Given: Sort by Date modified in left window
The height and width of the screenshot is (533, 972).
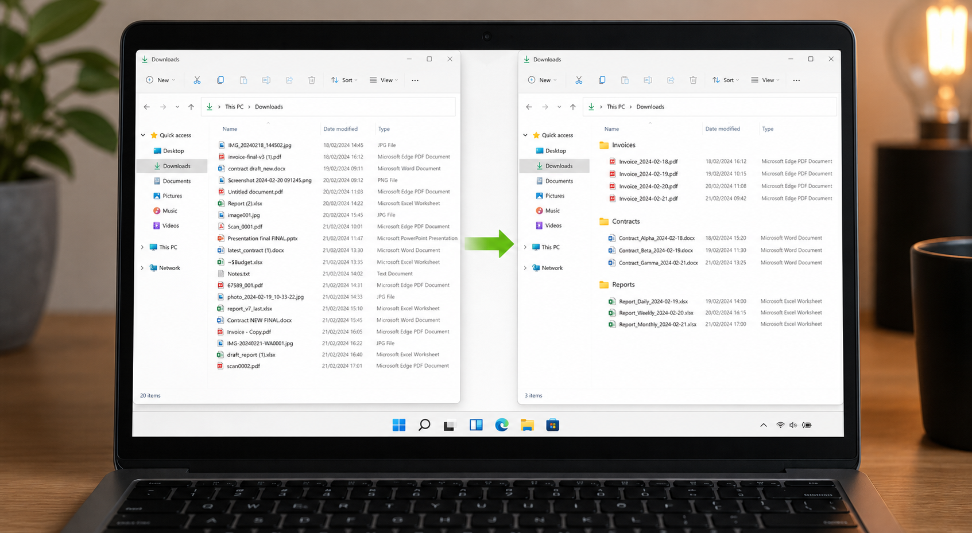Looking at the screenshot, I should [x=340, y=129].
